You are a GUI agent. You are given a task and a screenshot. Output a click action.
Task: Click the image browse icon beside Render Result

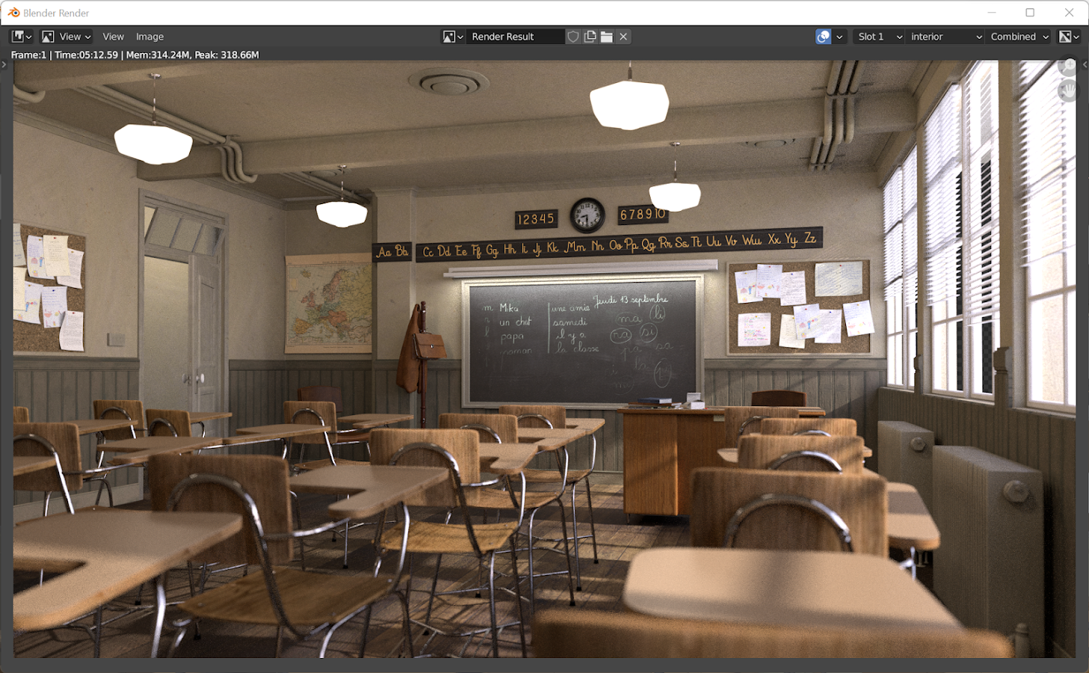(453, 37)
